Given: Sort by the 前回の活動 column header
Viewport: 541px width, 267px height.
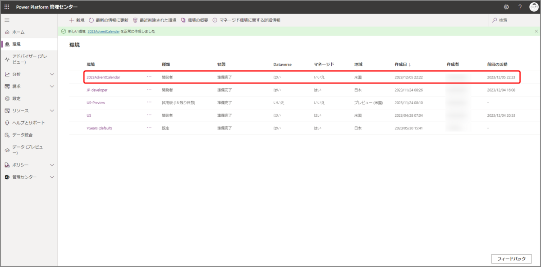Looking at the screenshot, I should tap(497, 64).
